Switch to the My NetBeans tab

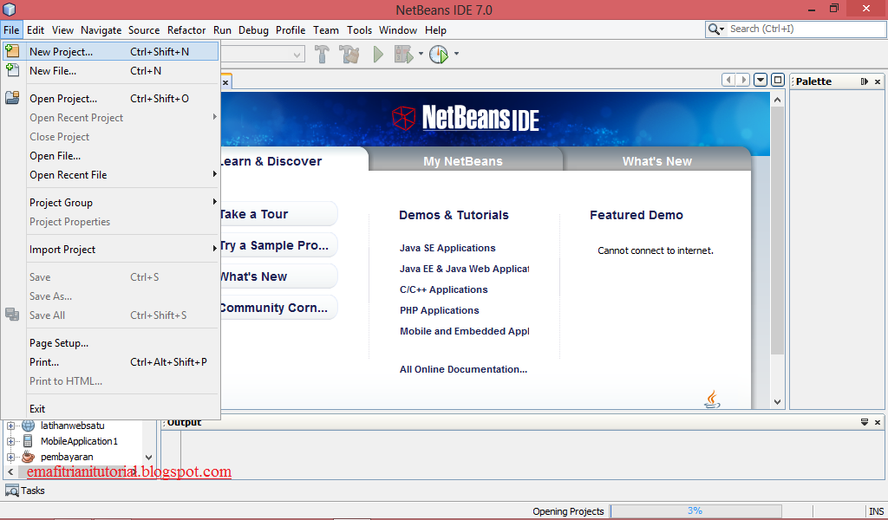[466, 161]
